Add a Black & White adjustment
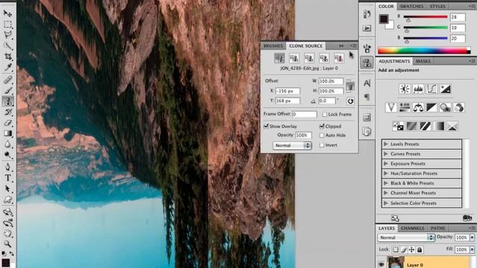This screenshot has height=268, width=477. [432, 107]
